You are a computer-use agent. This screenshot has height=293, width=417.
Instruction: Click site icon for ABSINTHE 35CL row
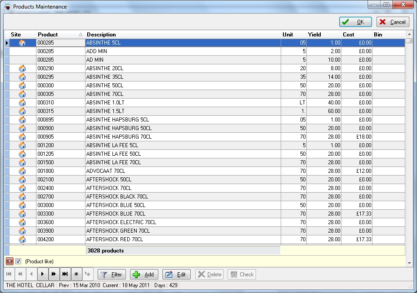point(22,77)
